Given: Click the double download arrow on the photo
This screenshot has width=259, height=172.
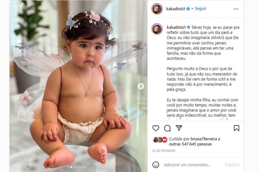Looking at the screenshot, I should pos(21,5).
